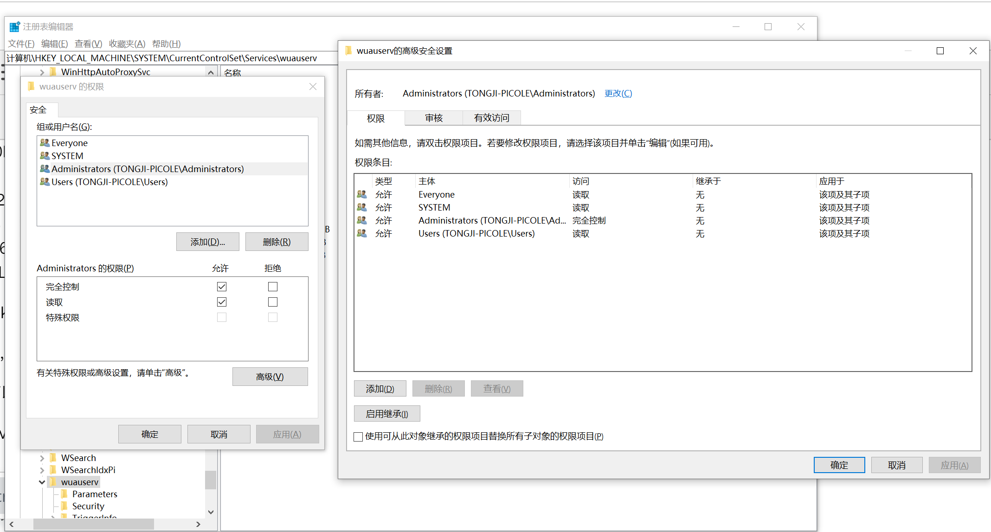Viewport: 991px width, 532px height.
Task: Click the Registry Editor app icon in title bar
Action: point(15,27)
